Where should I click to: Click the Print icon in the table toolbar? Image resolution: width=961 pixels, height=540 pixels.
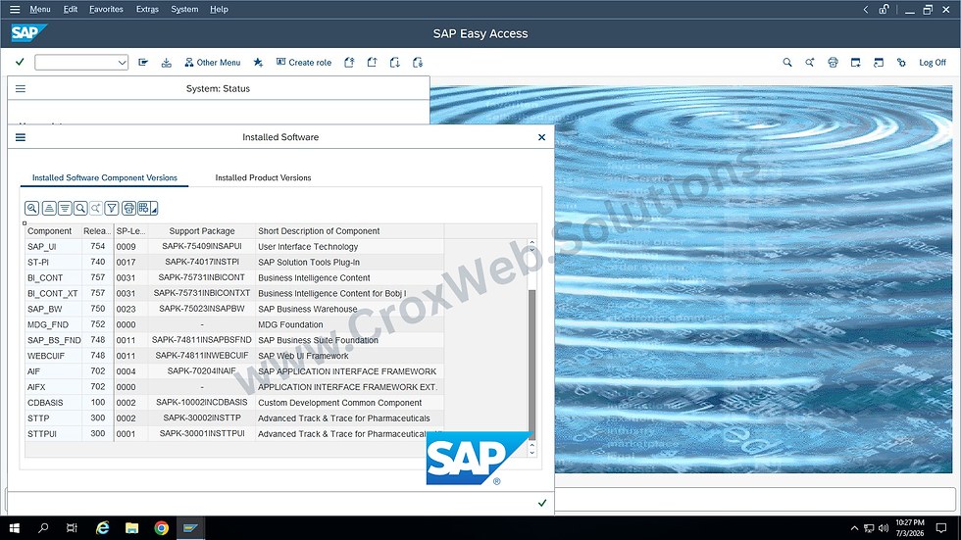pyautogui.click(x=128, y=208)
